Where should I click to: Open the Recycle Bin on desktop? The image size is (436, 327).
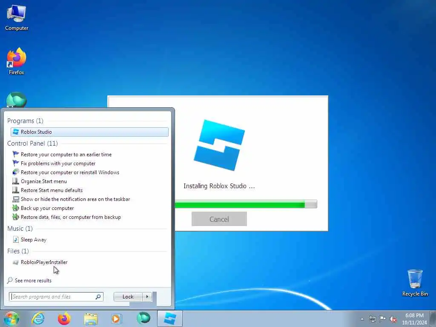pos(415,283)
